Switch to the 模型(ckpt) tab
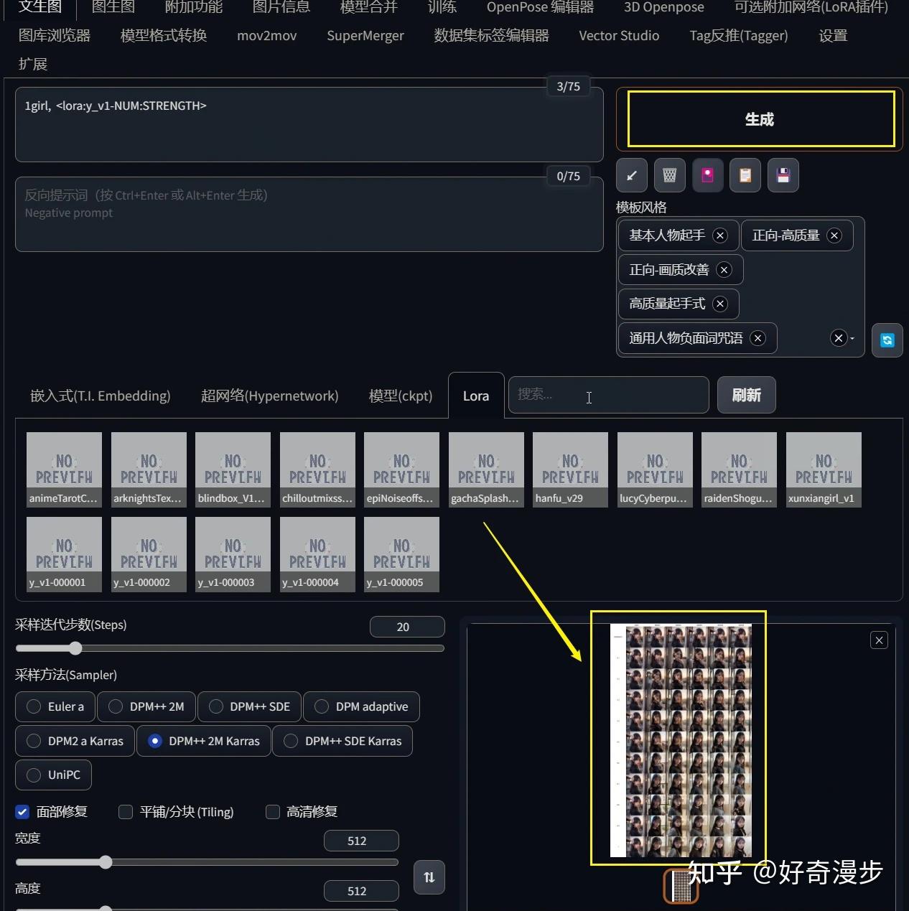Viewport: 909px width, 911px height. coord(400,396)
